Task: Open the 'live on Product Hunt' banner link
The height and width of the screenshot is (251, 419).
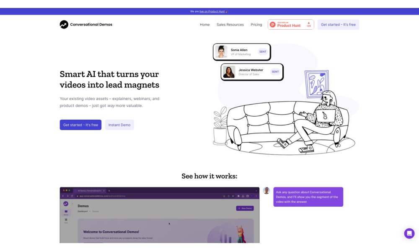Action: (x=212, y=11)
